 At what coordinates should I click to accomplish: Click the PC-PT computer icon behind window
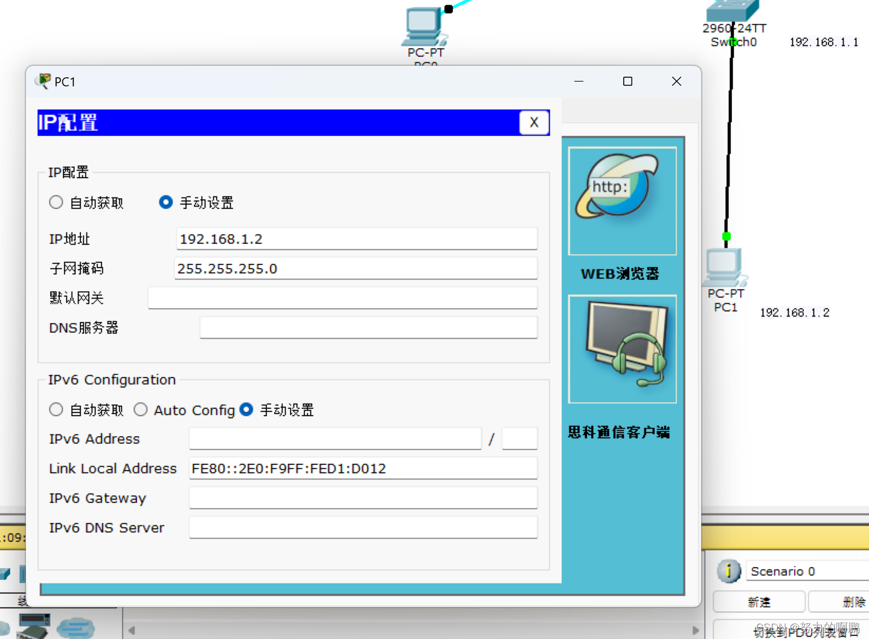coord(425,27)
